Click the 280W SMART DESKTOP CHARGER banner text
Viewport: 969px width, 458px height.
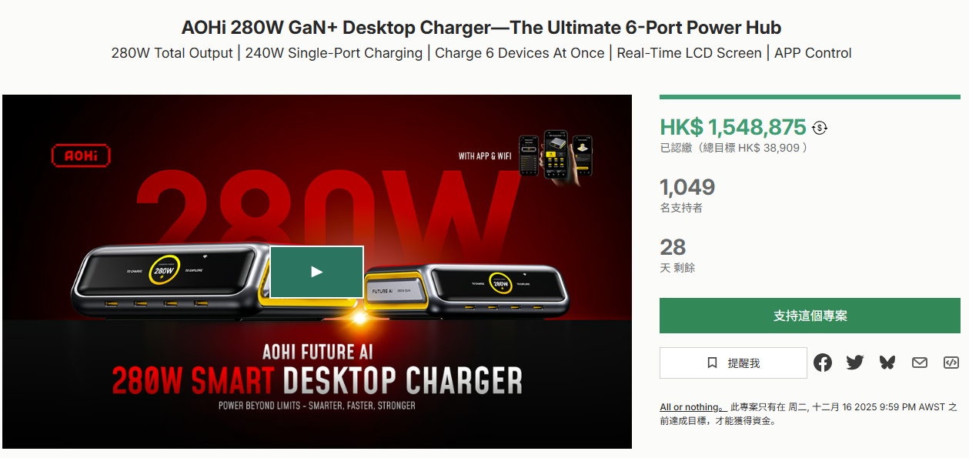pyautogui.click(x=316, y=380)
